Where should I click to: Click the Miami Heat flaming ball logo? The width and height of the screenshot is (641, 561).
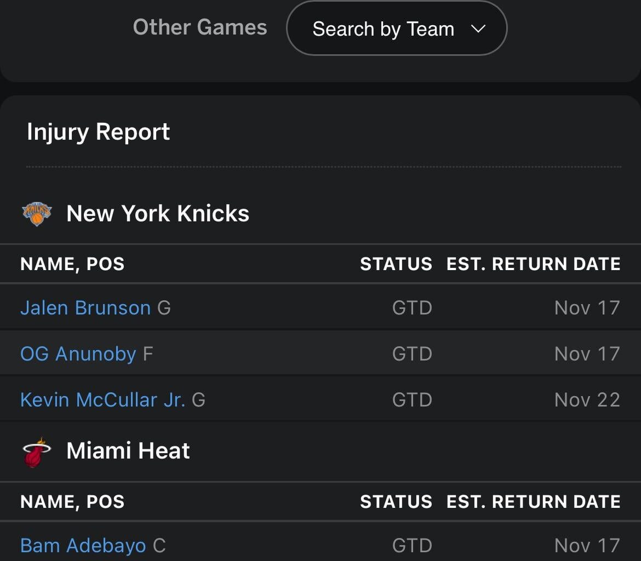point(35,450)
